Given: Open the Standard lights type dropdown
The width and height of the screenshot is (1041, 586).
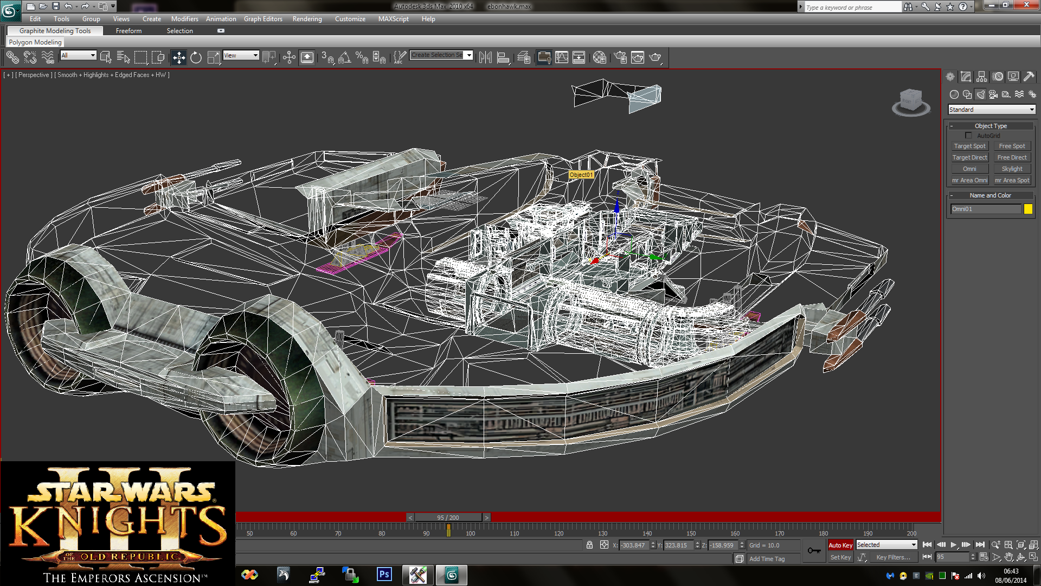Looking at the screenshot, I should tap(992, 110).
